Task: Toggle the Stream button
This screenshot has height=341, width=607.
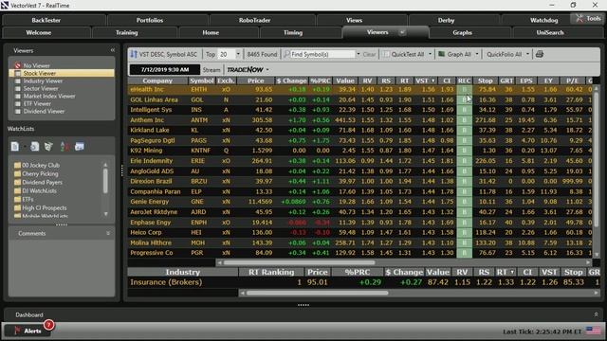Action: pyautogui.click(x=212, y=69)
